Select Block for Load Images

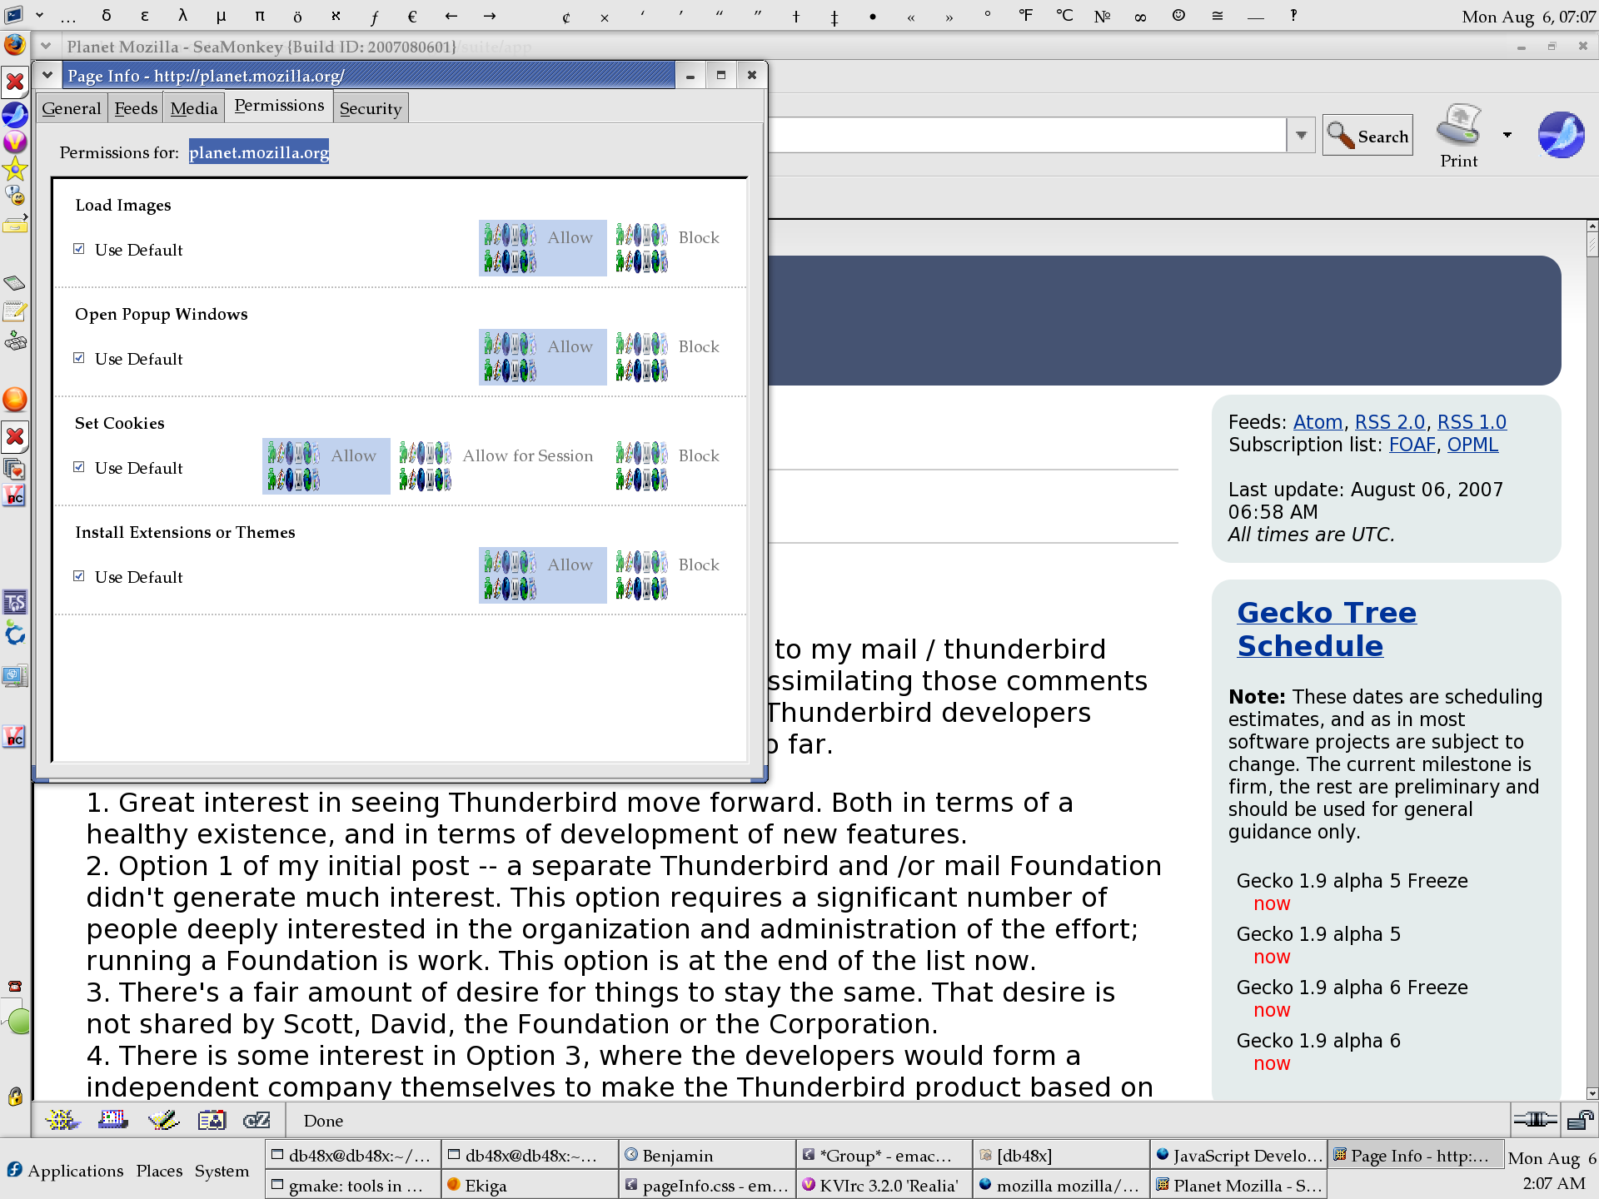[670, 248]
